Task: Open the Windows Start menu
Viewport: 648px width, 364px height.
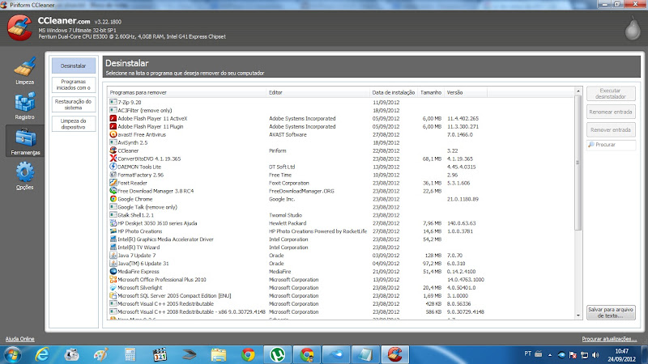Action: click(x=12, y=355)
